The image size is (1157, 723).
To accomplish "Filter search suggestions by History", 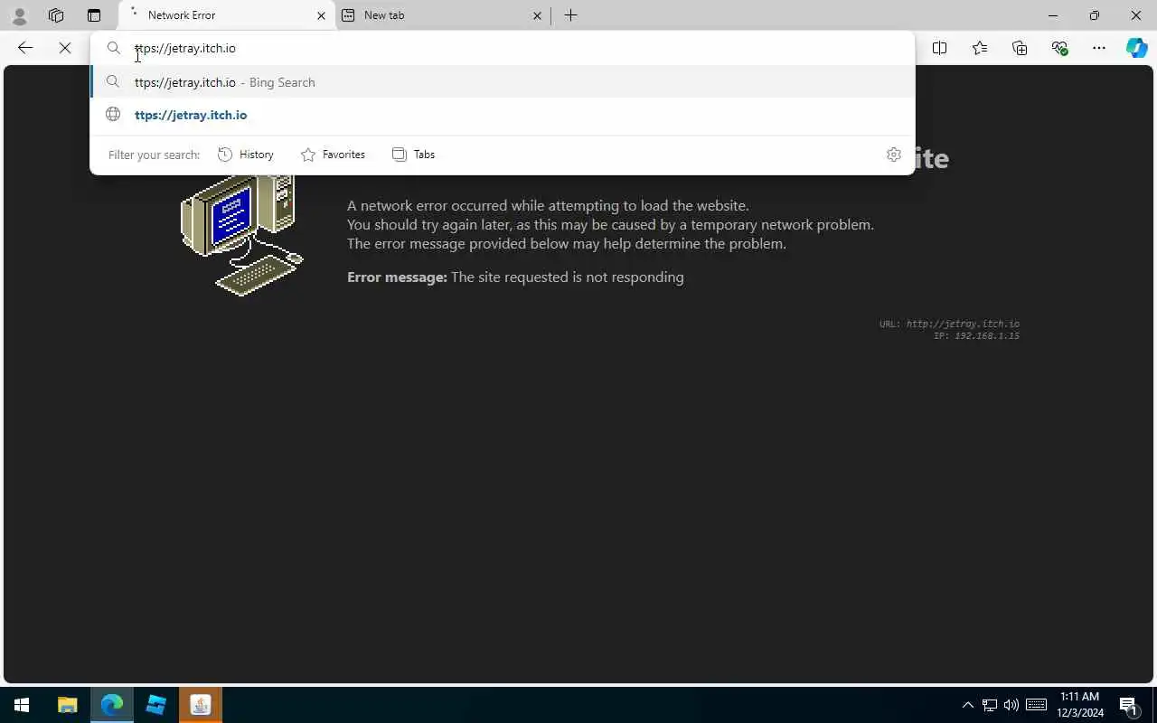I will (246, 155).
